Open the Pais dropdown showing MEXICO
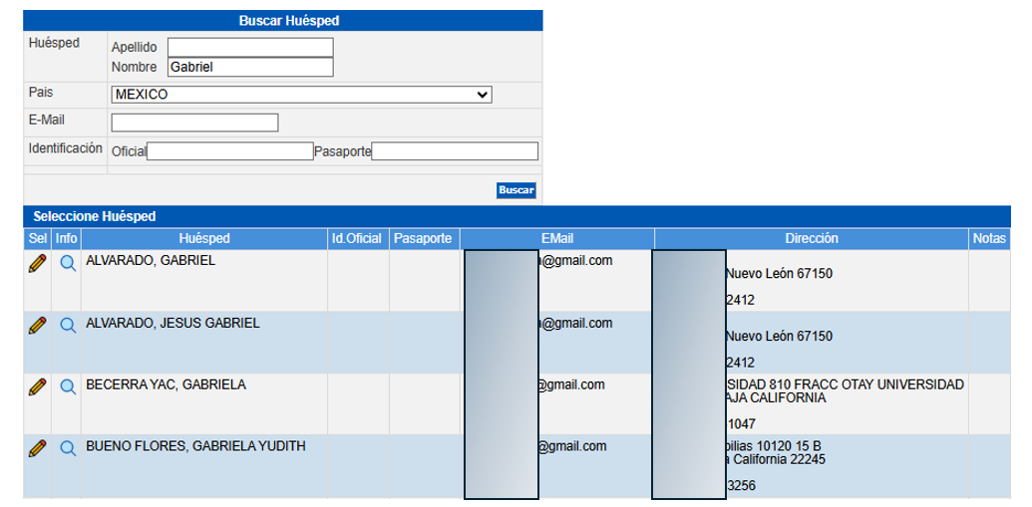The image size is (1032, 507). [x=301, y=95]
